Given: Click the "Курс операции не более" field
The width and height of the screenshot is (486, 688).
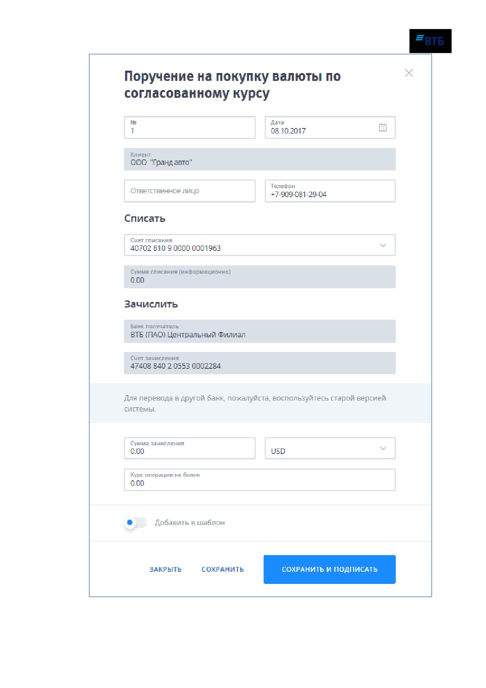Looking at the screenshot, I should tap(260, 479).
